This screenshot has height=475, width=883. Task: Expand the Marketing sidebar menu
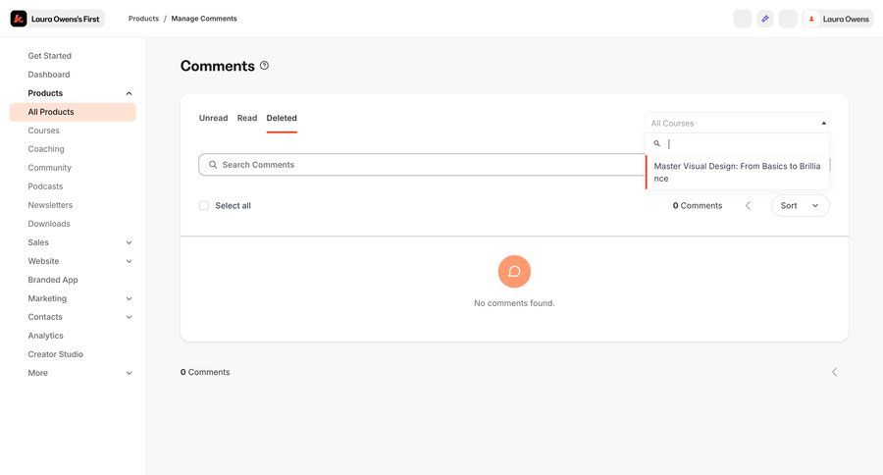coord(129,298)
